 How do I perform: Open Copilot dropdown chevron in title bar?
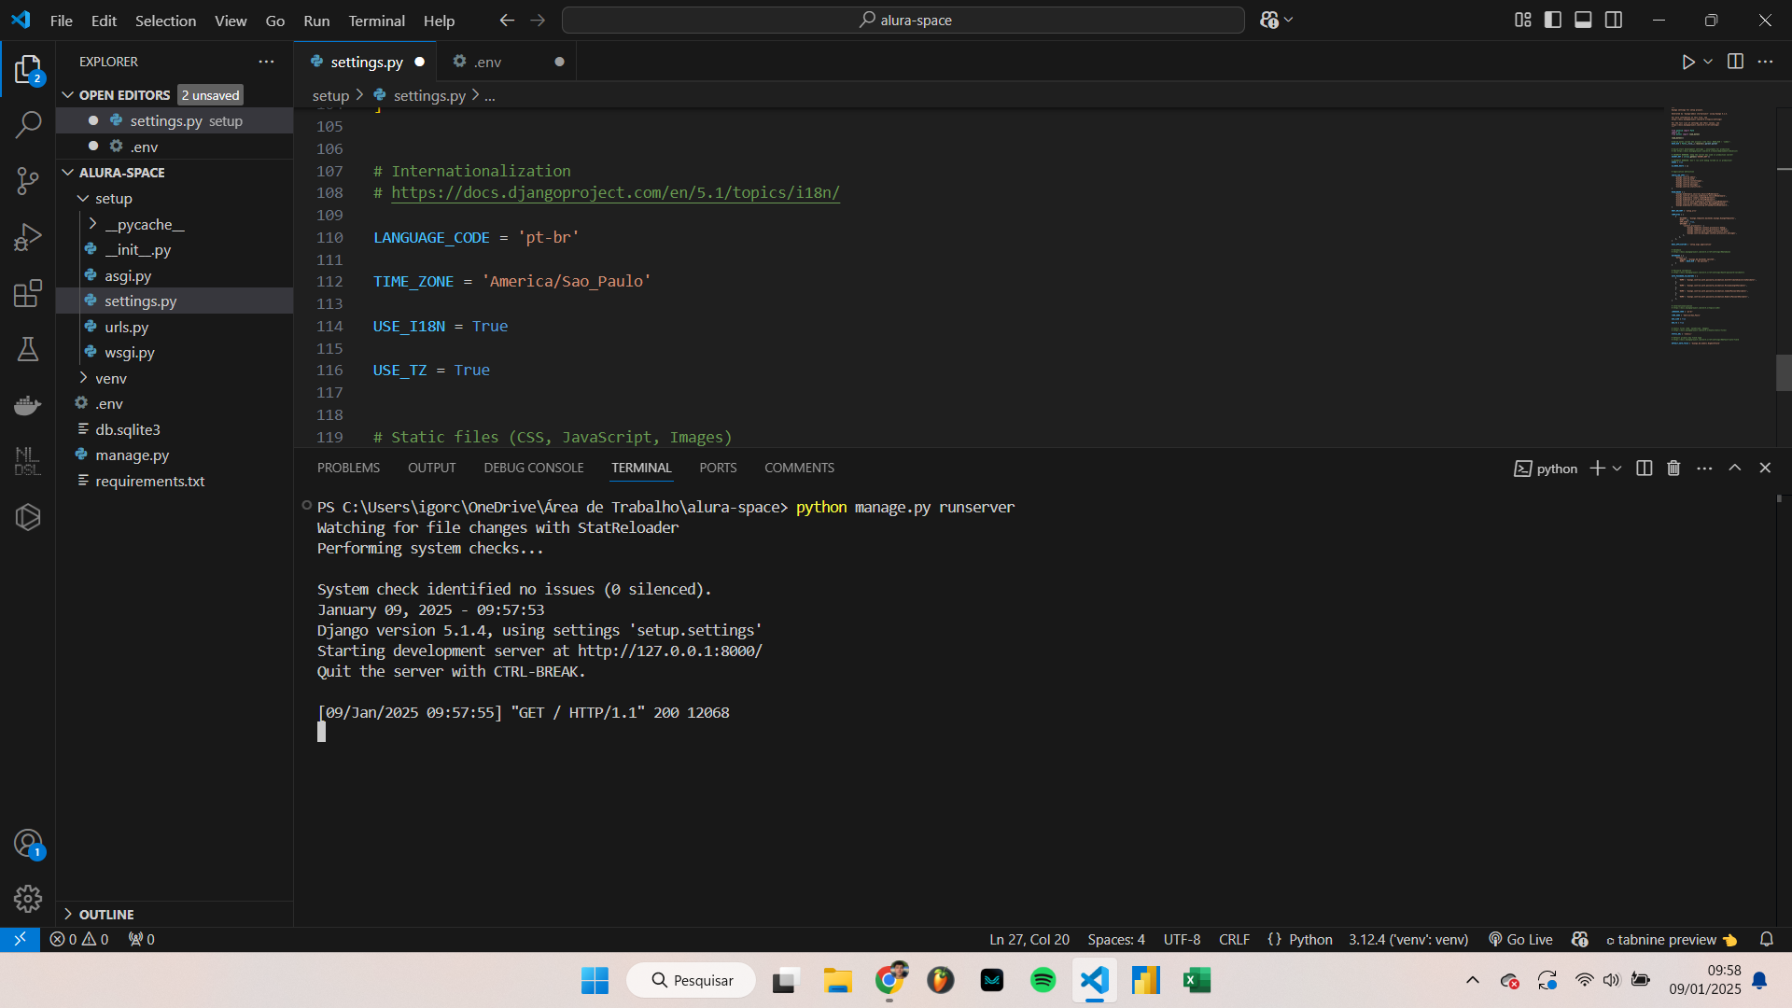[x=1289, y=20]
